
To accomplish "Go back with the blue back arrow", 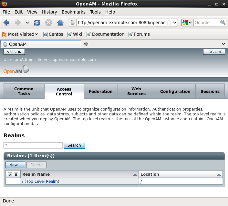I will pyautogui.click(x=6, y=23).
